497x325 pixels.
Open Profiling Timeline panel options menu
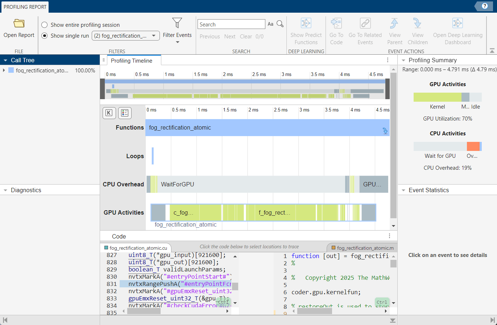click(x=388, y=60)
